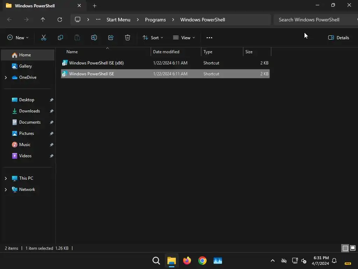Open clock and date in taskbar
This screenshot has width=358, height=269.
(x=321, y=261)
